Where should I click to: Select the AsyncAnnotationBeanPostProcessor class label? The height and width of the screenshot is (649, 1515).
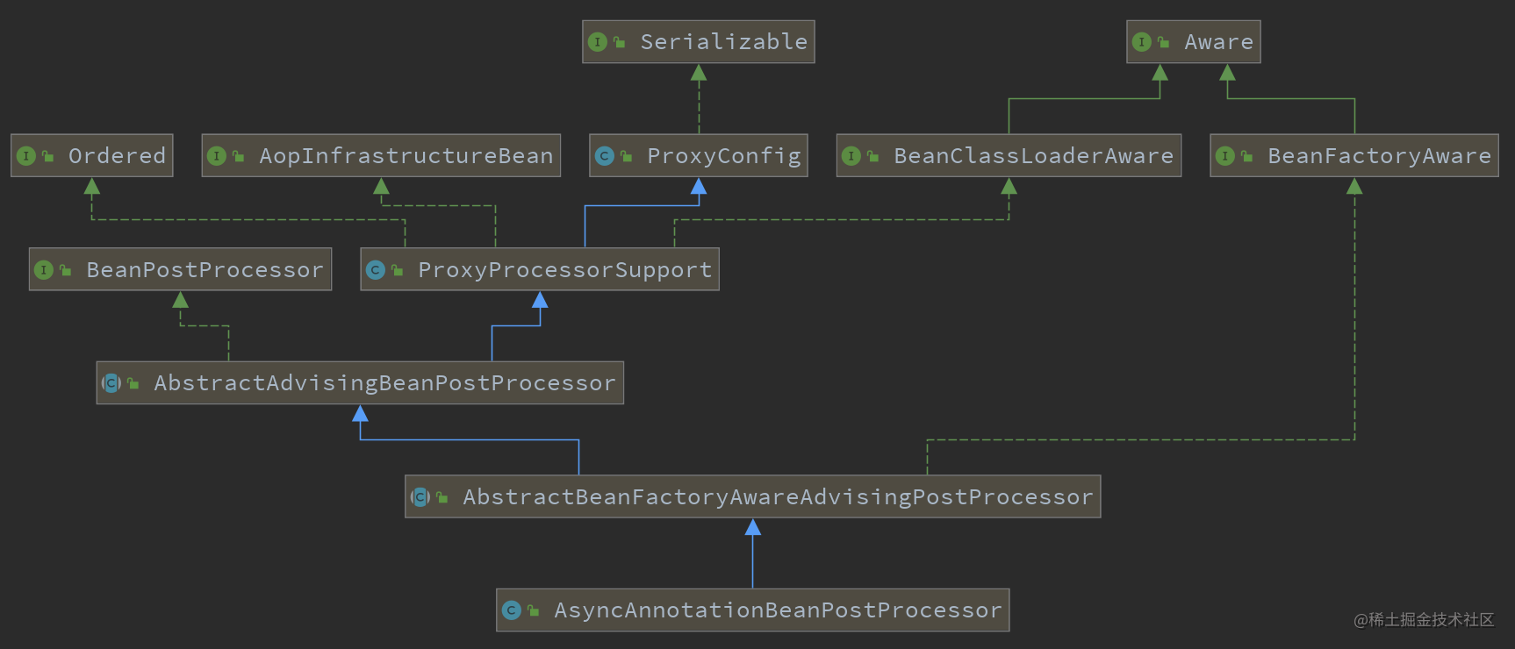click(x=778, y=610)
